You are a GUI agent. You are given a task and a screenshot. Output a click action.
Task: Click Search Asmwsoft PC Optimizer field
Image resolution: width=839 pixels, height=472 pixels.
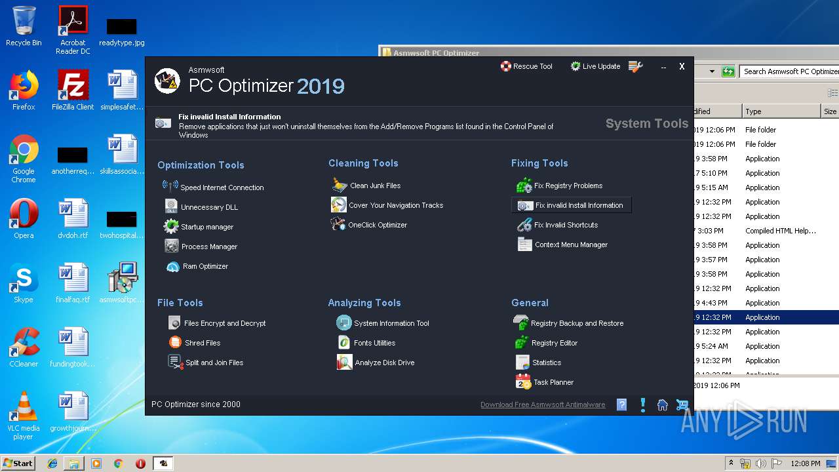tap(790, 71)
